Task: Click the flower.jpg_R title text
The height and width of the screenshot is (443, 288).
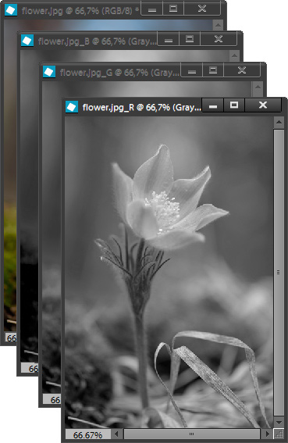Action: [142, 107]
